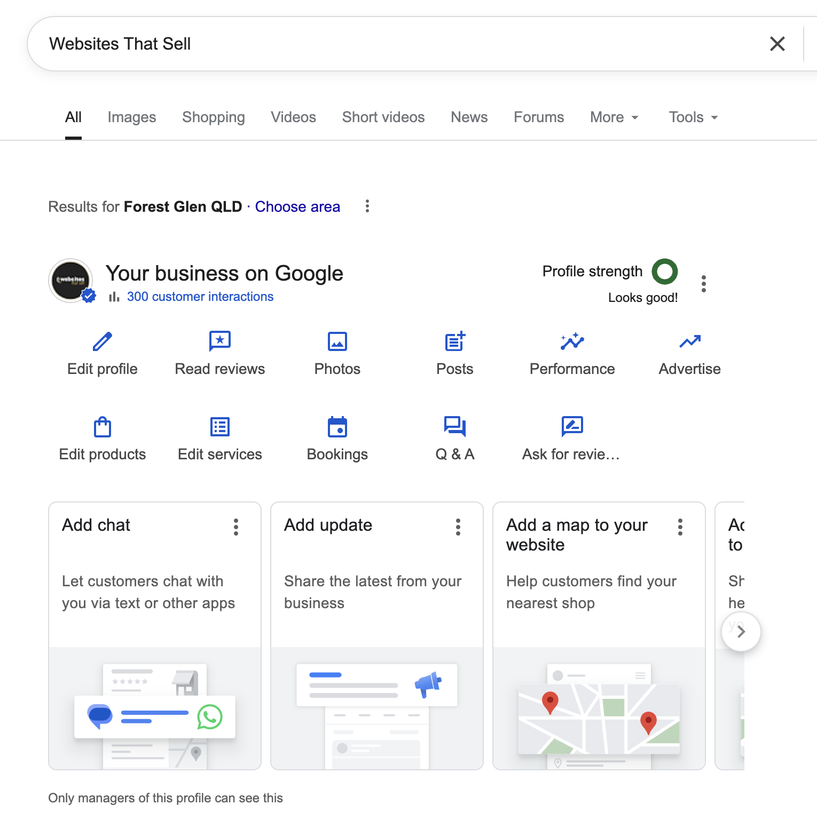Viewport: 817px width, 829px height.
Task: Switch to the Shopping tab
Action: coord(214,117)
